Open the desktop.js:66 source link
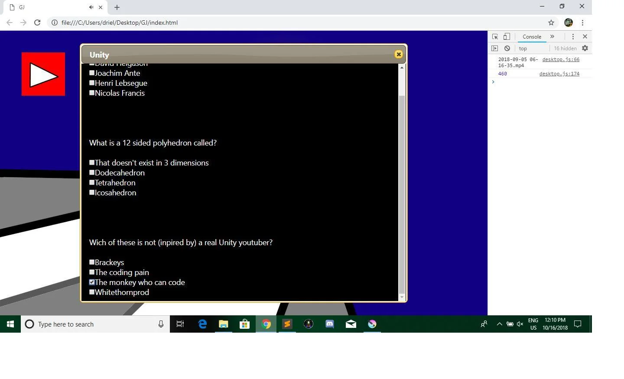Screen dimensions: 624x379 561,59
